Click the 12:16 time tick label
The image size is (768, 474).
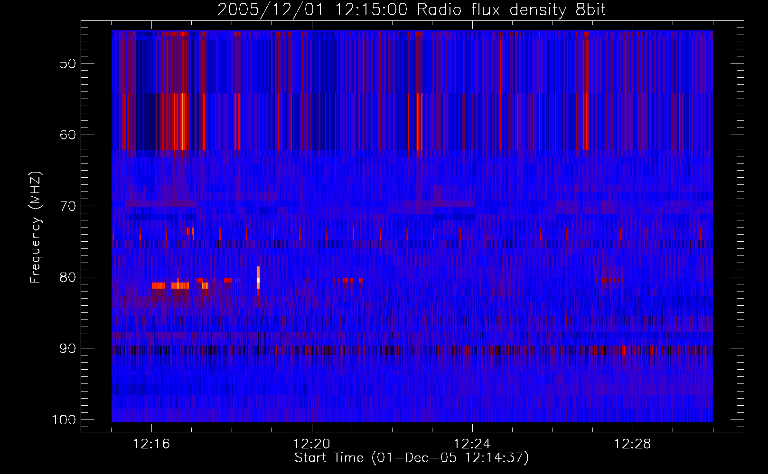[x=151, y=444]
